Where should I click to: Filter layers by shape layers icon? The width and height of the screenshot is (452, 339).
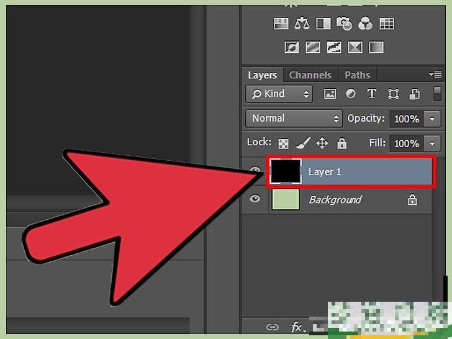point(393,94)
